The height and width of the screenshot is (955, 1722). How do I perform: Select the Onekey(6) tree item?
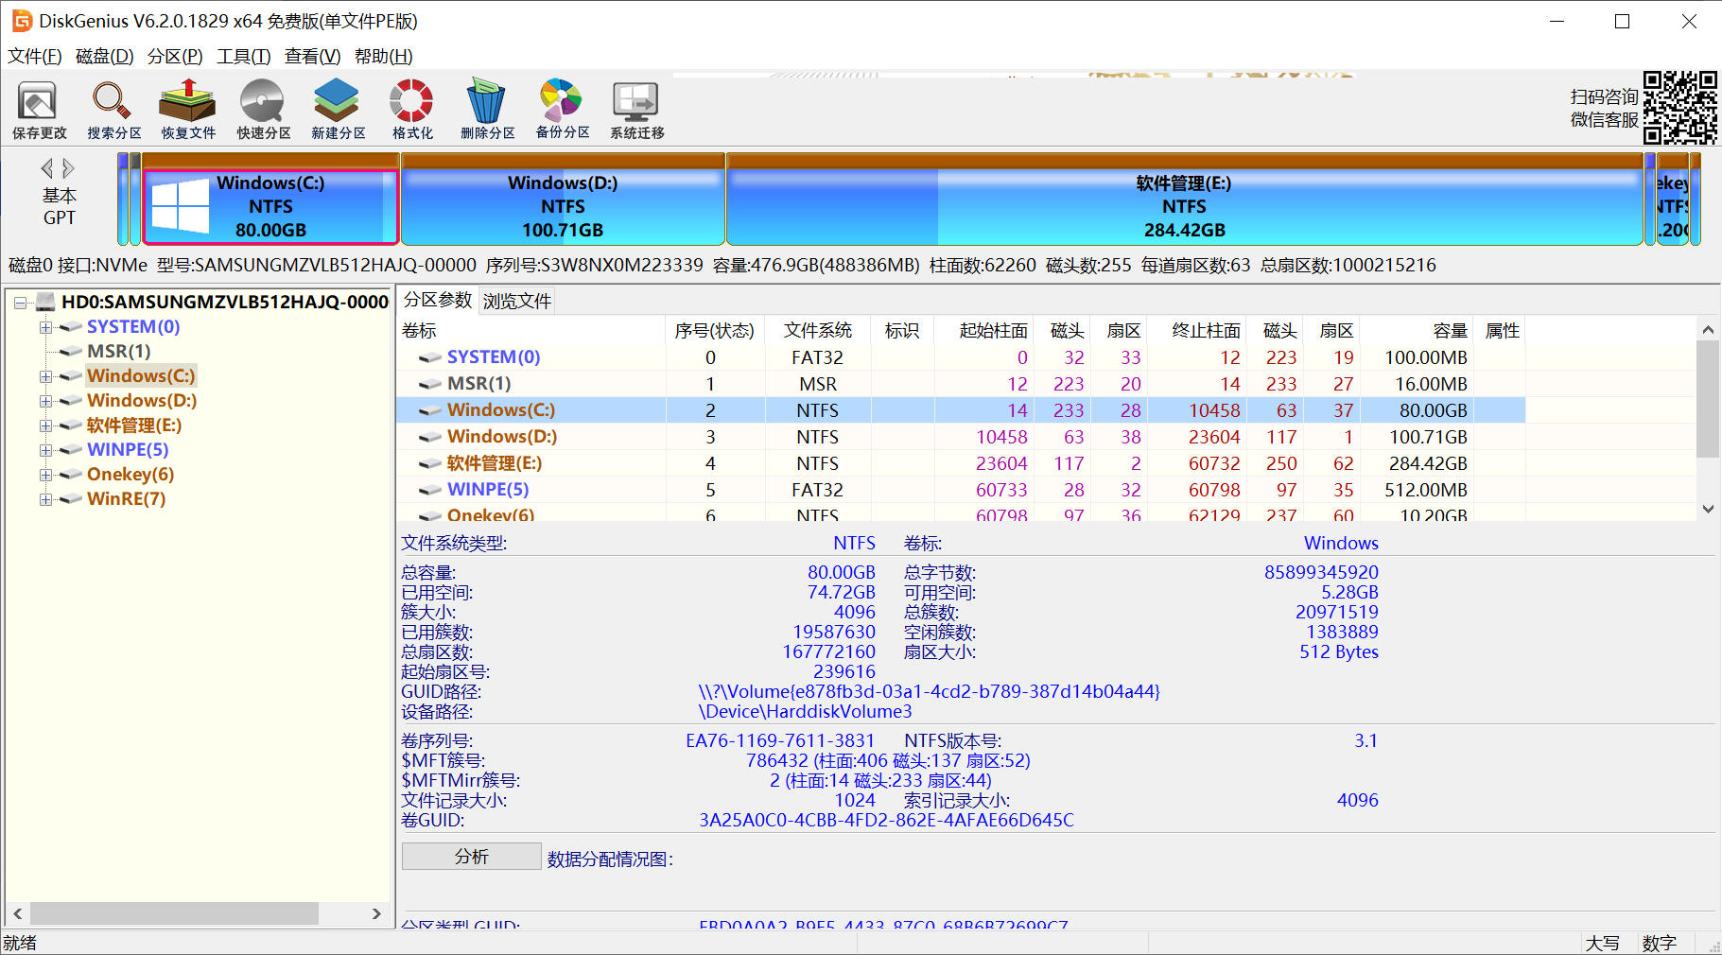[x=130, y=475]
